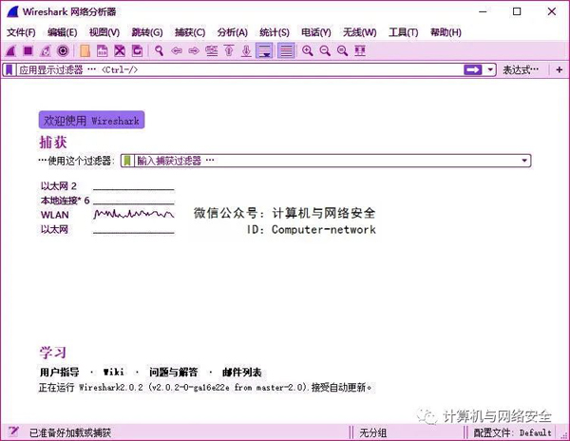Click the green capture filter bookmark icon

[127, 161]
